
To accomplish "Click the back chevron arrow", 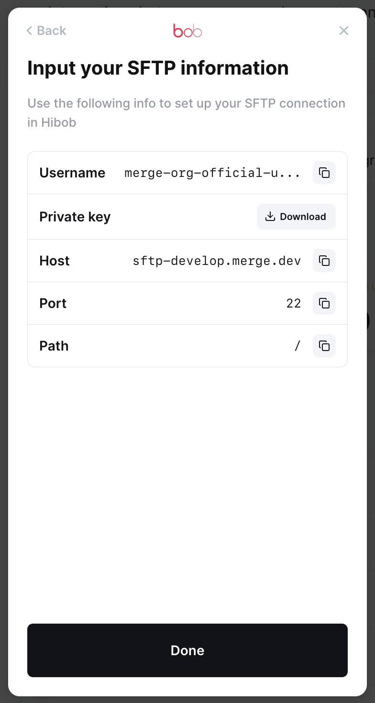I will (29, 31).
